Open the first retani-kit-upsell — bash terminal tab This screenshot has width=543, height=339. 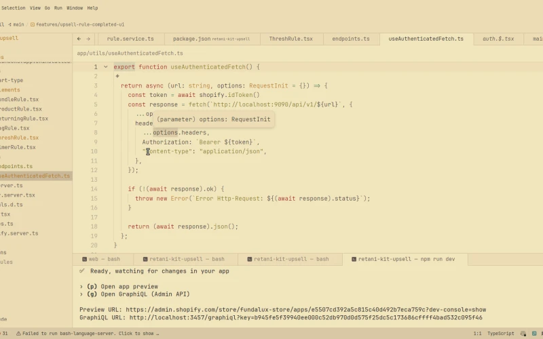pos(186,259)
